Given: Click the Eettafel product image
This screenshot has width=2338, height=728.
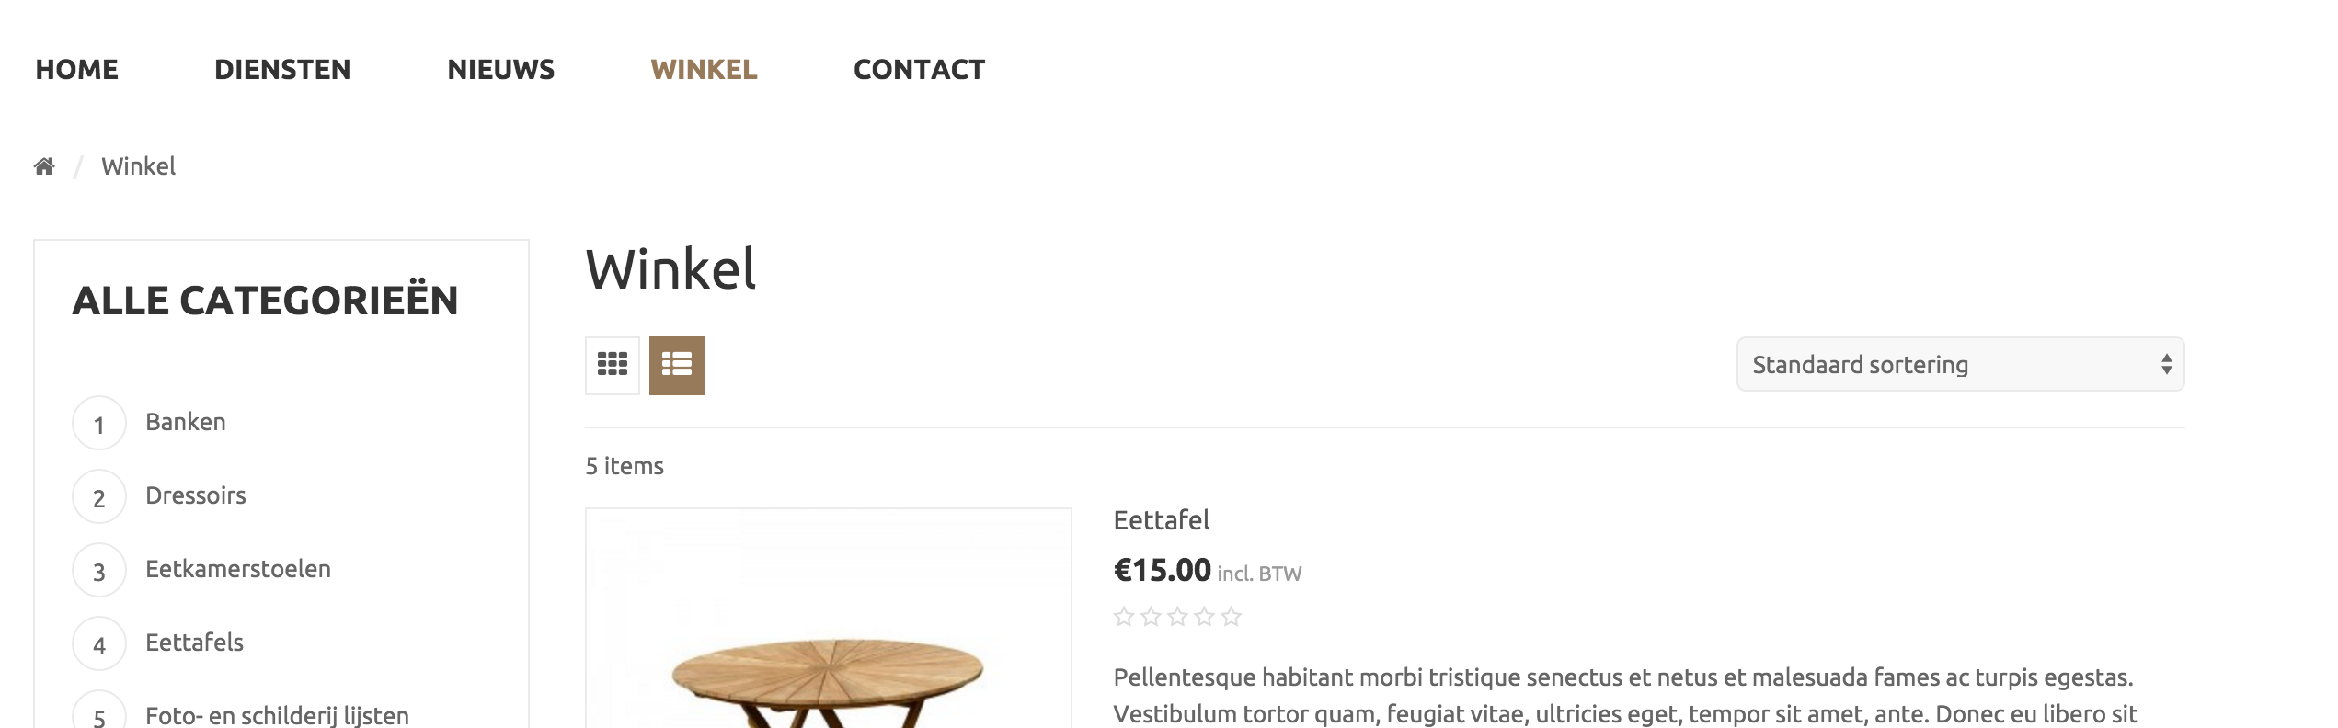Looking at the screenshot, I should tap(828, 634).
